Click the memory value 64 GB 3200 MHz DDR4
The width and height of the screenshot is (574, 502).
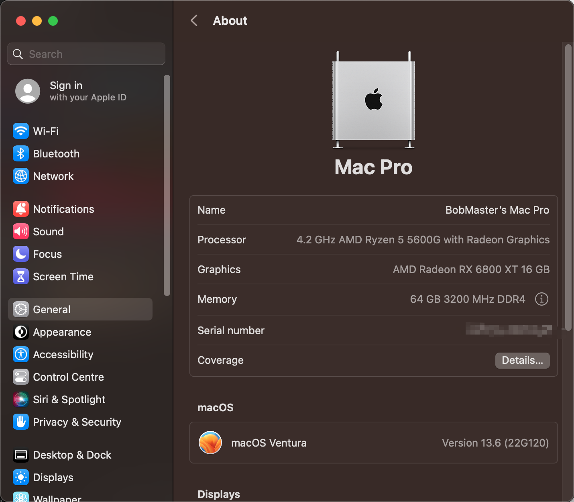[468, 299]
